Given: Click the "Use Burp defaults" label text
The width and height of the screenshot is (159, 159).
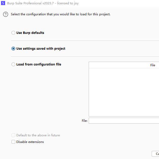Looking at the screenshot, I should coord(30,33).
